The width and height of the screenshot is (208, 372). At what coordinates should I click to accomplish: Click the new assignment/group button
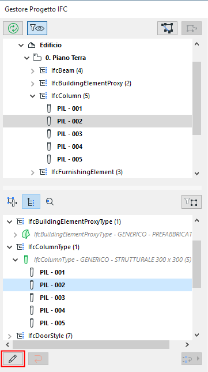point(12,202)
